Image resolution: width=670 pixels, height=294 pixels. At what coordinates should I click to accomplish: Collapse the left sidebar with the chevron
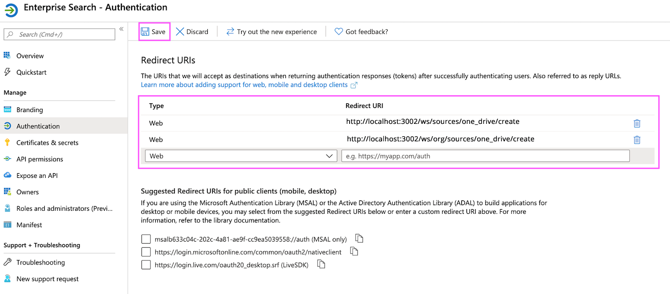click(x=121, y=29)
